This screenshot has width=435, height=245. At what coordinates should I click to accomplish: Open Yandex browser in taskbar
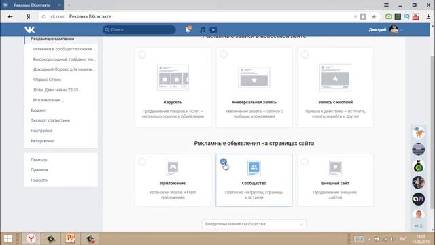31,239
